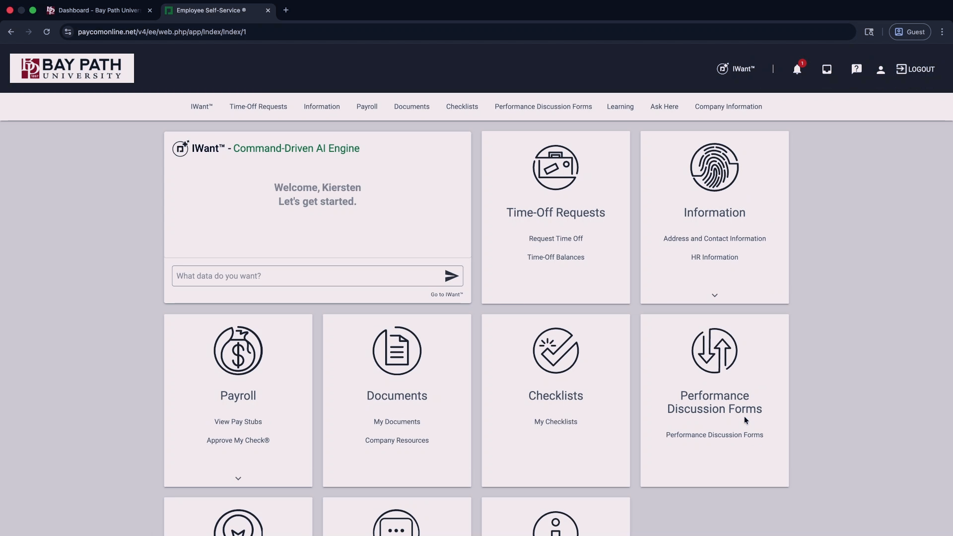The width and height of the screenshot is (953, 536).
Task: Switch to Dashboard - Bay Path University tab
Action: (x=99, y=10)
